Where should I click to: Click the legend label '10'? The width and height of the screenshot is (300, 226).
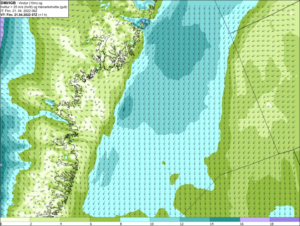pyautogui.click(x=152, y=224)
